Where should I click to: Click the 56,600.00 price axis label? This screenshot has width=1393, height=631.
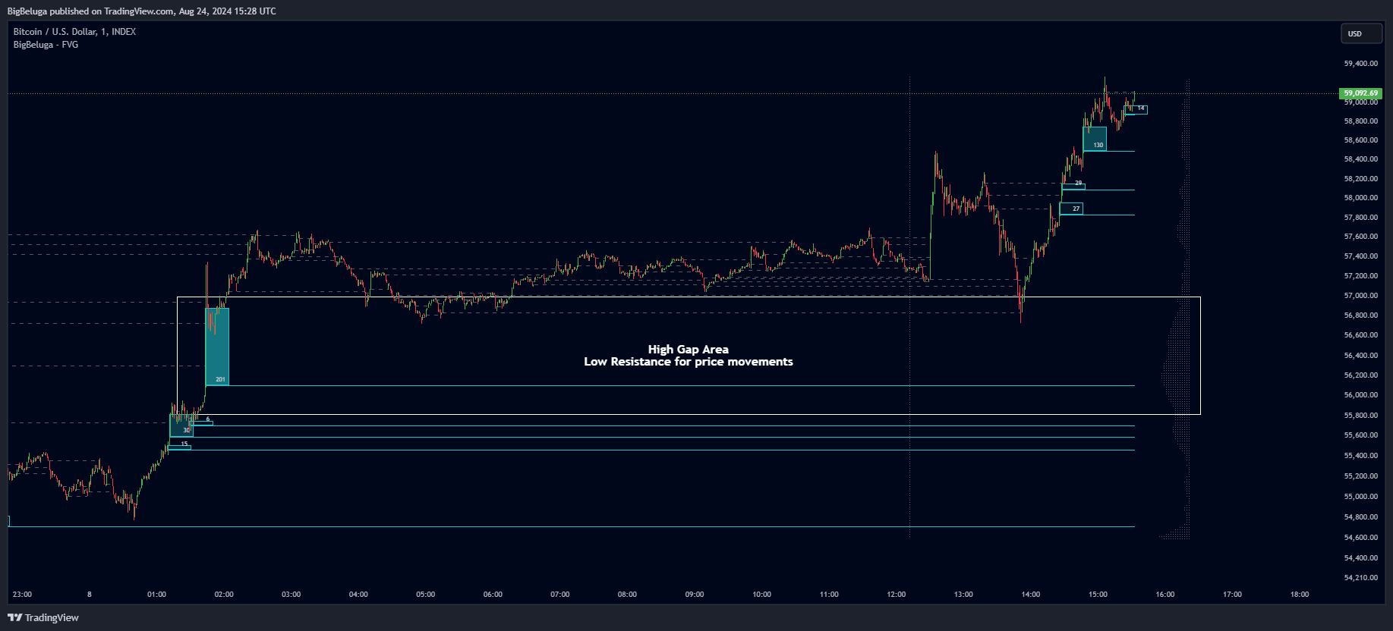1361,335
